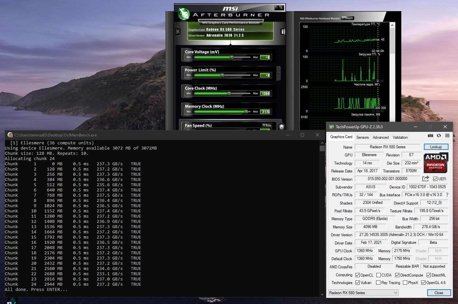Image resolution: width=458 pixels, height=304 pixels.
Task: Refresh GPU-Z data with the refresh icon
Action: [x=439, y=135]
